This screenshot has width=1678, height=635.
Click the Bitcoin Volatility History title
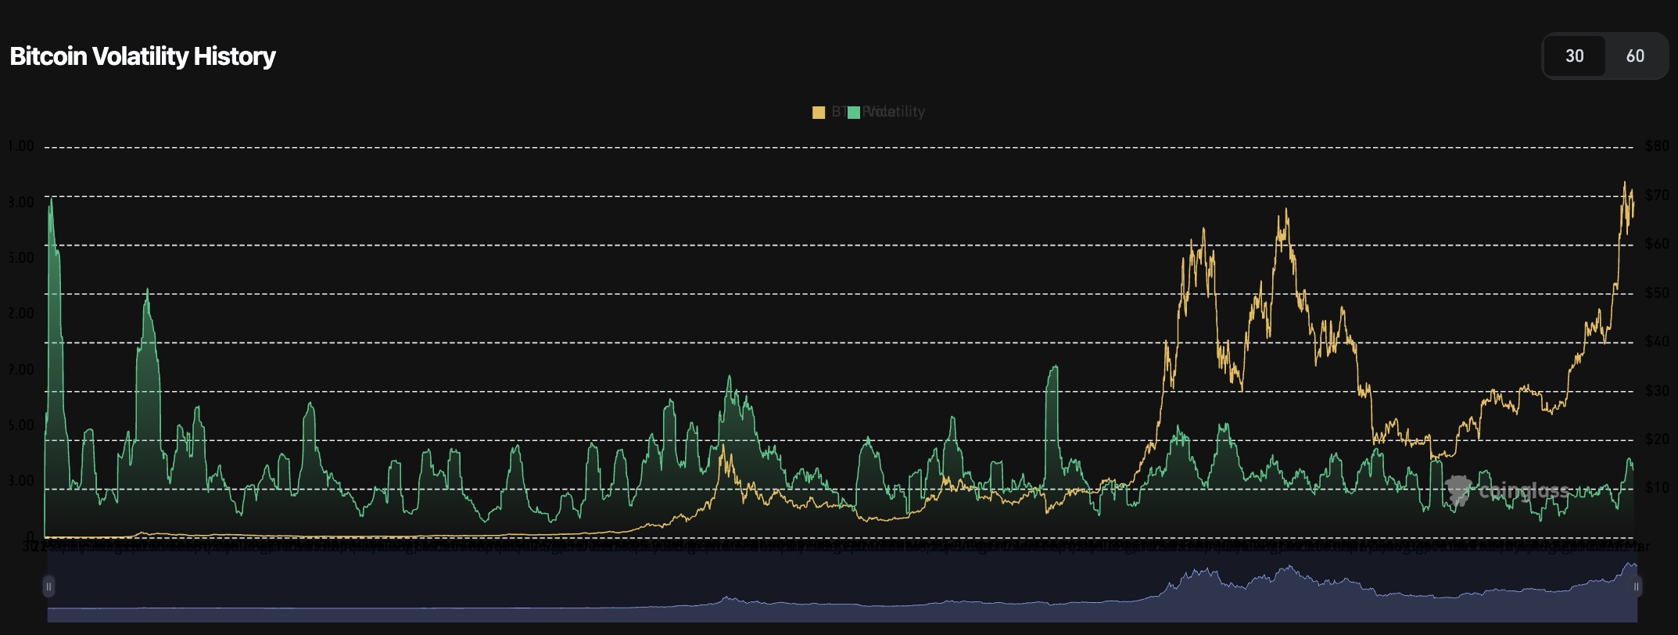tap(142, 56)
